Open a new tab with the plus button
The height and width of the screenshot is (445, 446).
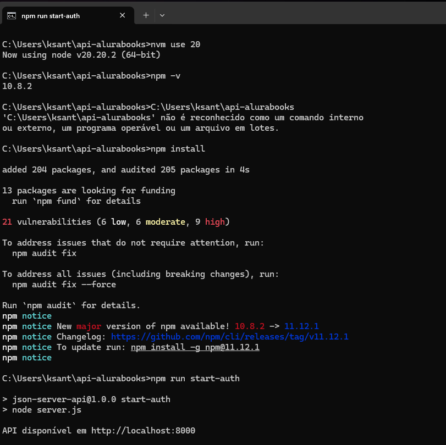pos(146,15)
